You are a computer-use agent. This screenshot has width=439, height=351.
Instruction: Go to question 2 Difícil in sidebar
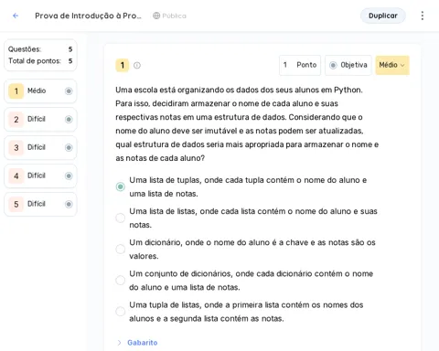pos(40,119)
